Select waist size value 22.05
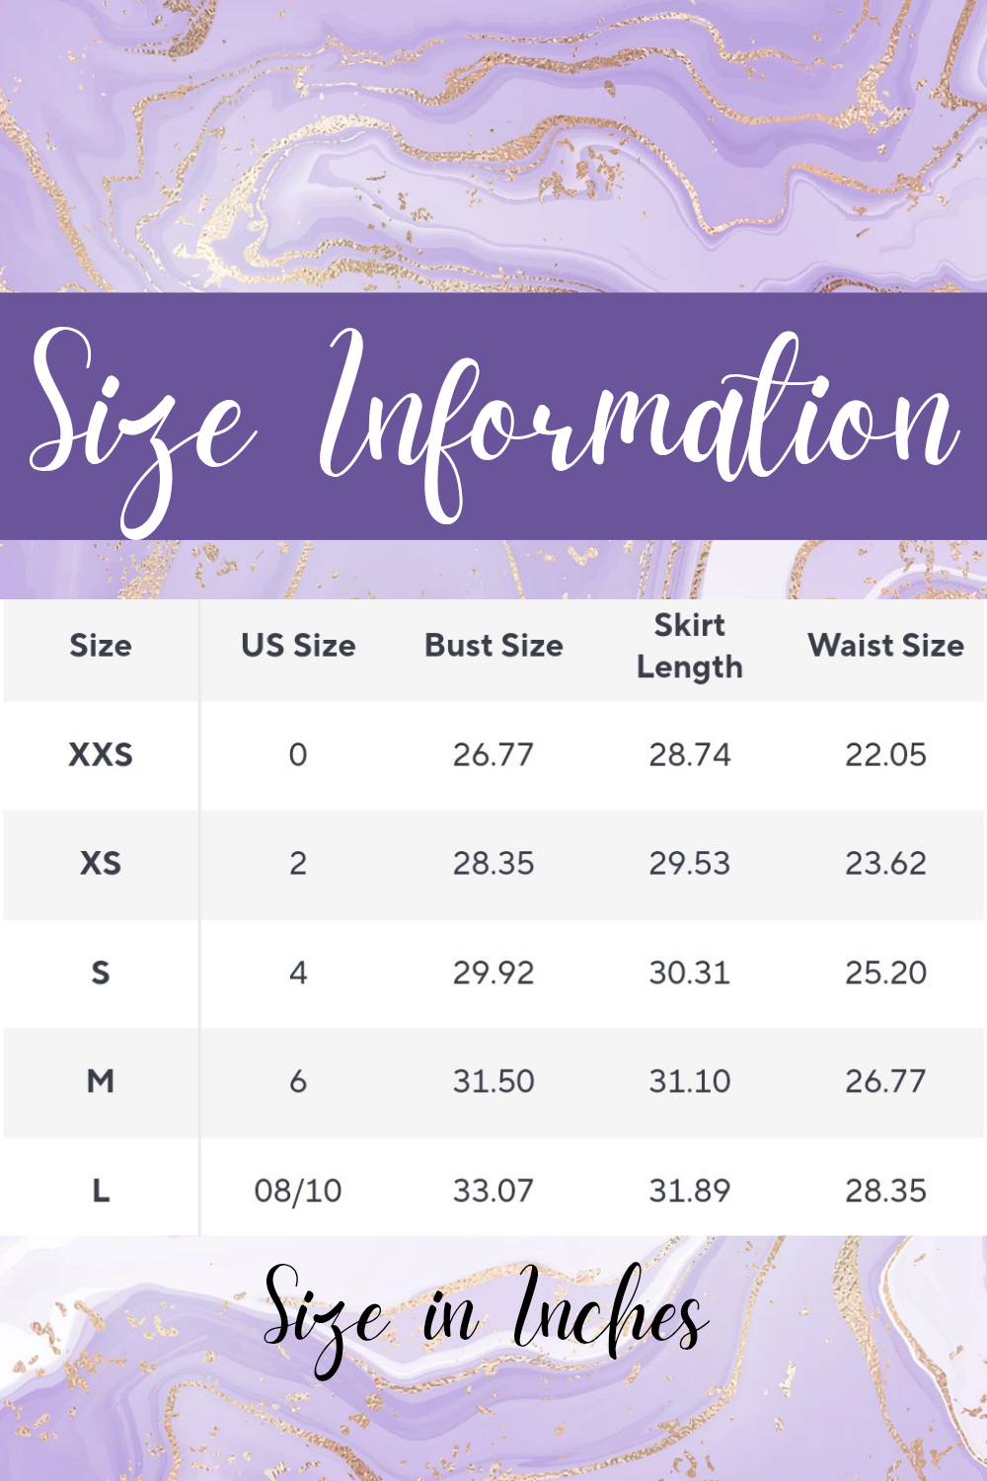The height and width of the screenshot is (1481, 987). pyautogui.click(x=885, y=755)
